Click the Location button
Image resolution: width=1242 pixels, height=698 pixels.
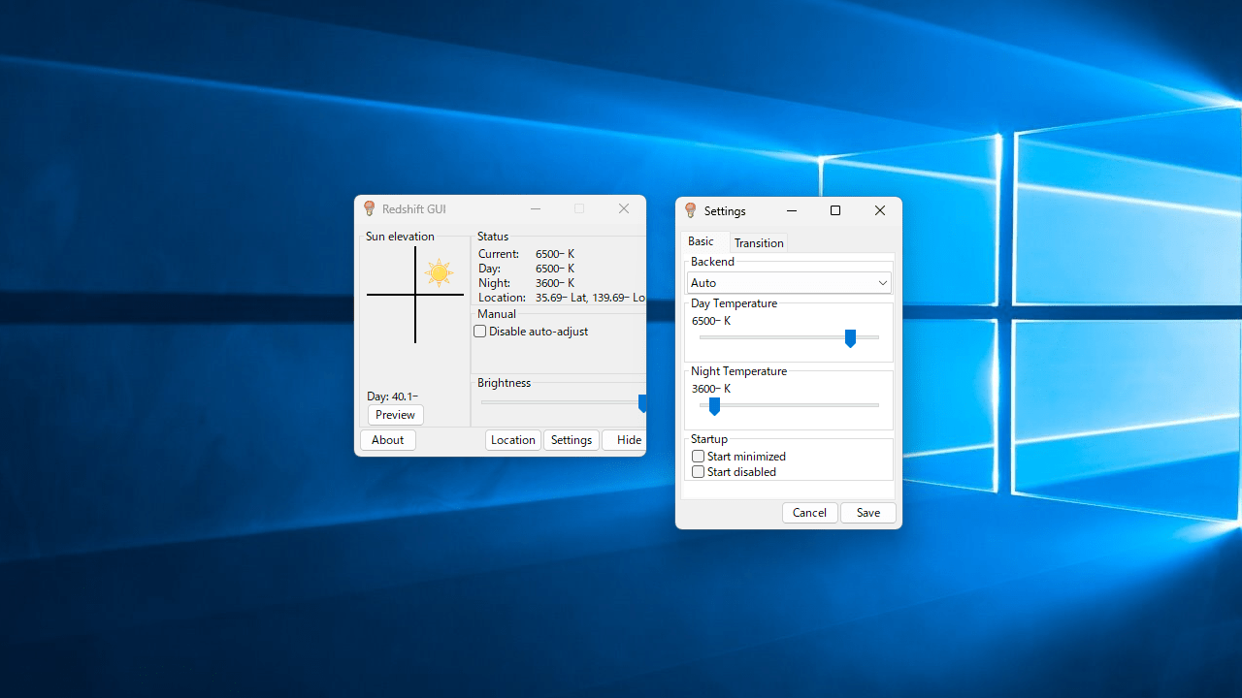pyautogui.click(x=513, y=440)
